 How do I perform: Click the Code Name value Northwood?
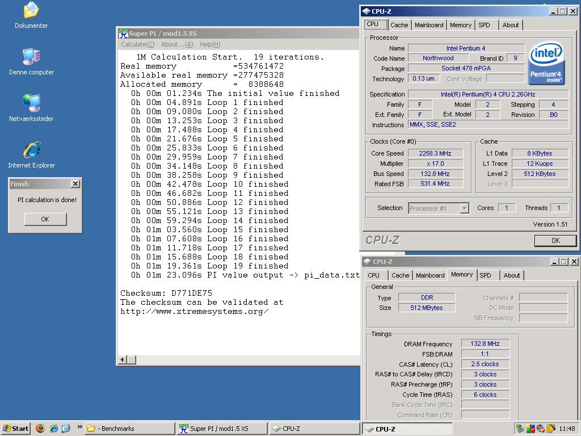438,58
